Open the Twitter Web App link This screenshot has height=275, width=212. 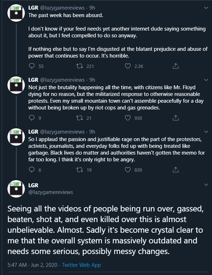click(x=82, y=265)
